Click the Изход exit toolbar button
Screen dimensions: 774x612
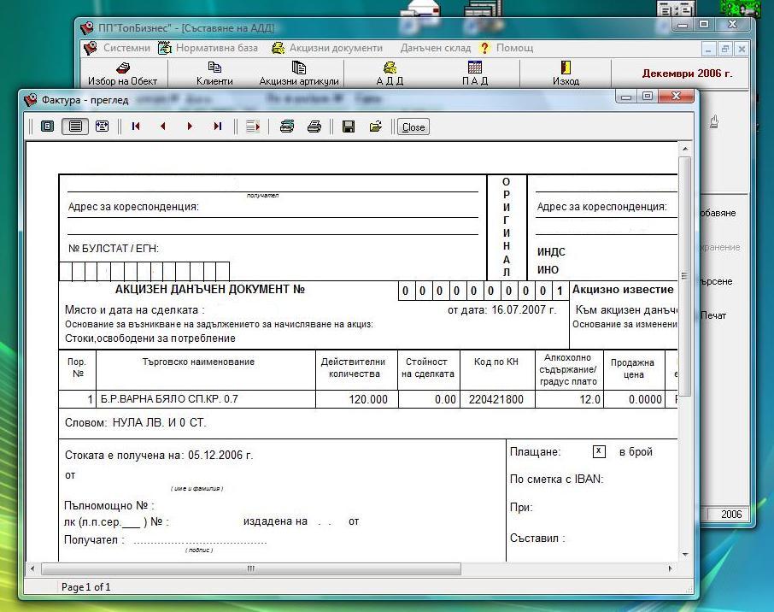click(566, 74)
